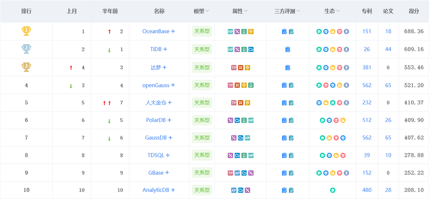Click the score value 410.37
This screenshot has height=199, width=429.
[414, 103]
